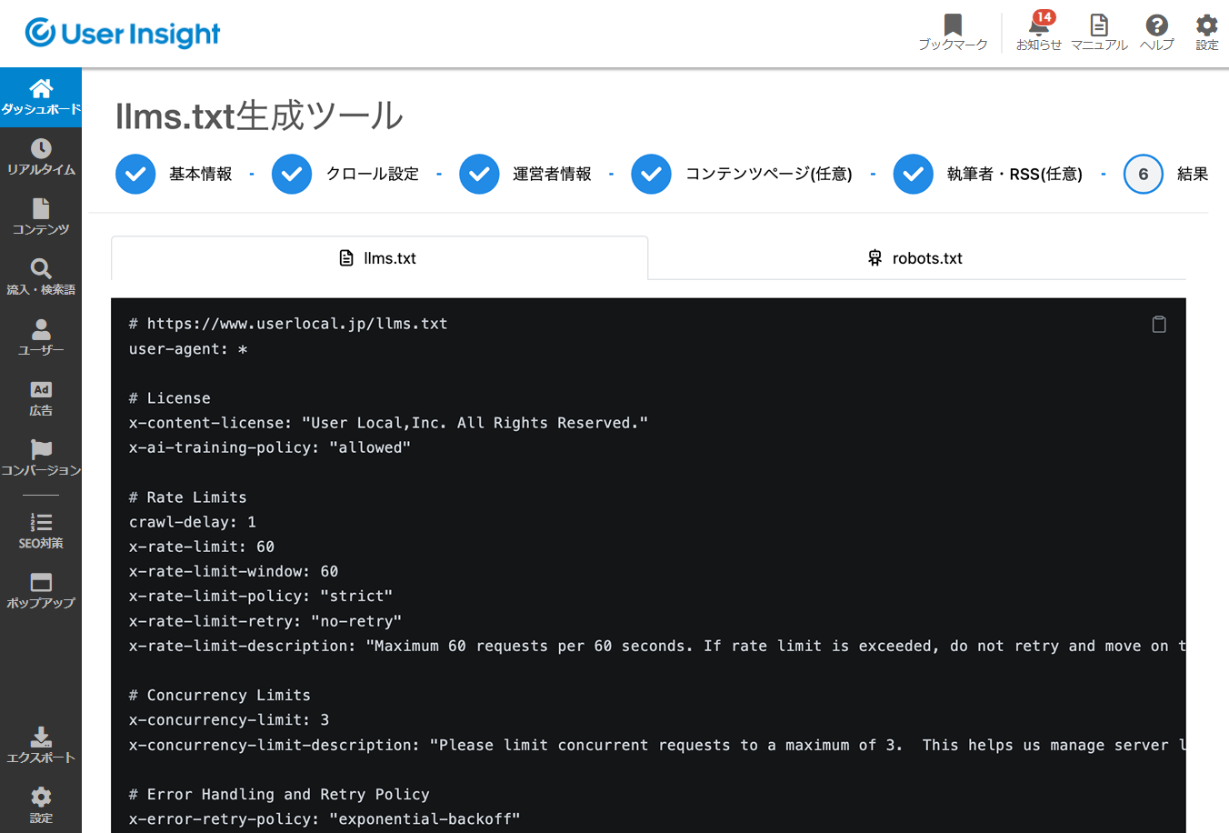Click the 'x-concurrency-limit: 3' line
Screen dimensions: 1229x833
tap(229, 720)
